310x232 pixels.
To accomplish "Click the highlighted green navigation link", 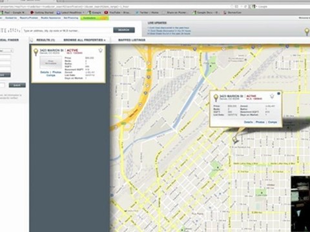I will click(94, 18).
